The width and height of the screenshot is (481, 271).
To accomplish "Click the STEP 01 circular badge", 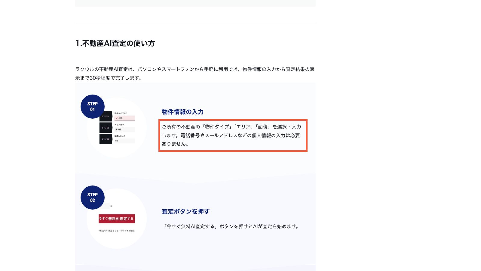I will (93, 107).
